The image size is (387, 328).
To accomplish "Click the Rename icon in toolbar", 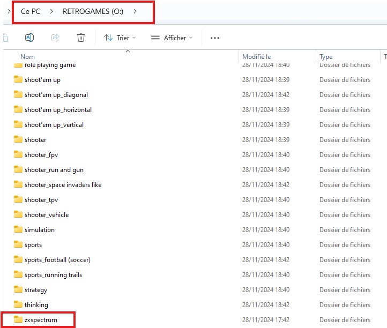I will (x=29, y=38).
